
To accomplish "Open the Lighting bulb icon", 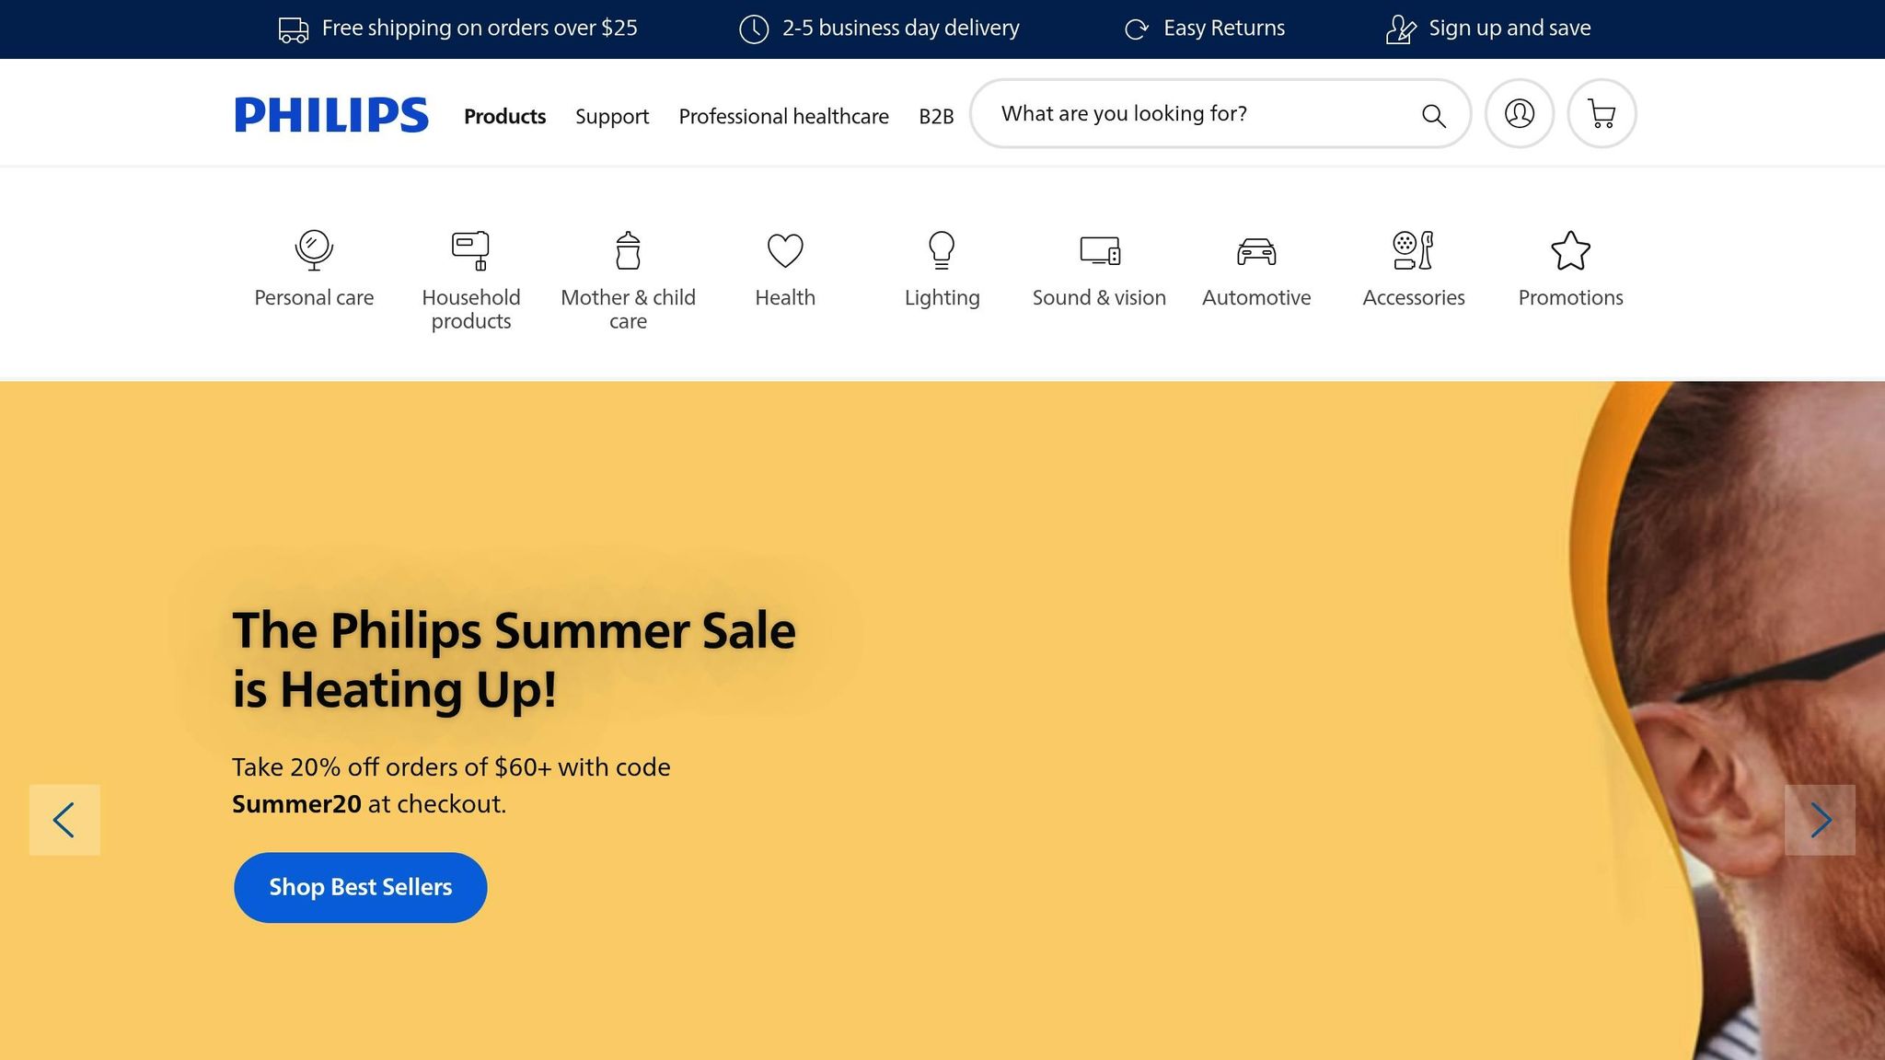I will coord(942,249).
